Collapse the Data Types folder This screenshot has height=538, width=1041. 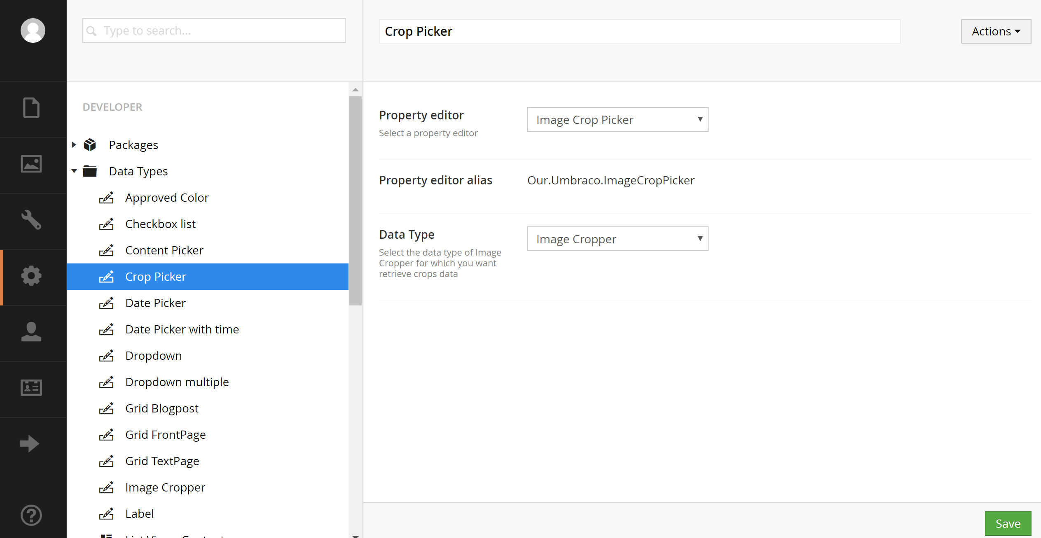pos(74,171)
